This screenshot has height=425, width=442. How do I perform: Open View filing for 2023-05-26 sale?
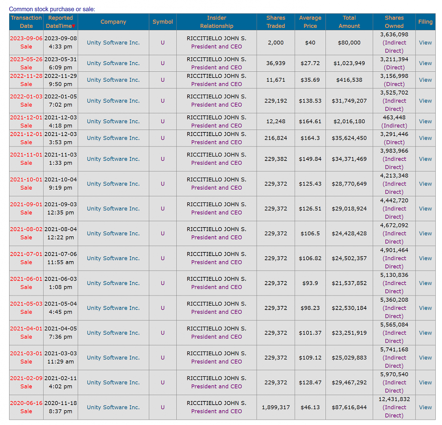coord(425,63)
